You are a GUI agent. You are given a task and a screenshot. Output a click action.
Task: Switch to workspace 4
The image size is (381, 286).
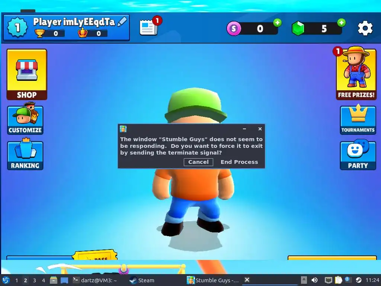pos(44,280)
